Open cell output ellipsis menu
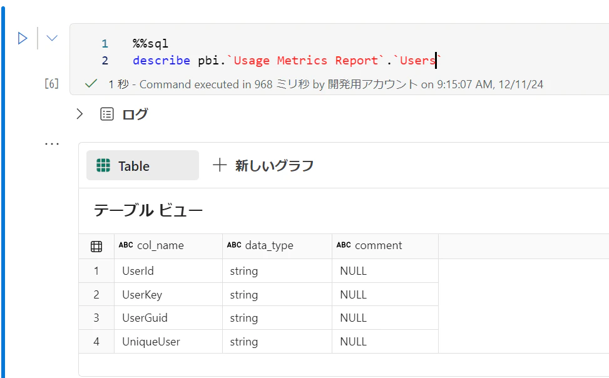This screenshot has height=378, width=609. click(52, 144)
